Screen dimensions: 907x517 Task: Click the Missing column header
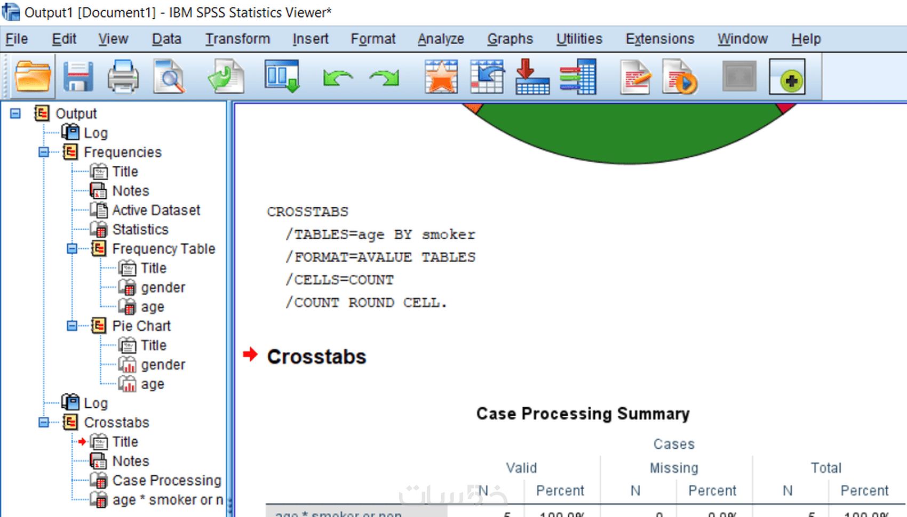674,468
